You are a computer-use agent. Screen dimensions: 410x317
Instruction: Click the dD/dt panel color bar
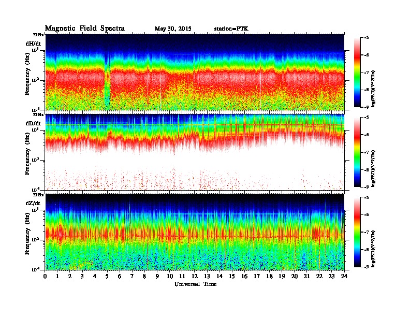point(357,152)
